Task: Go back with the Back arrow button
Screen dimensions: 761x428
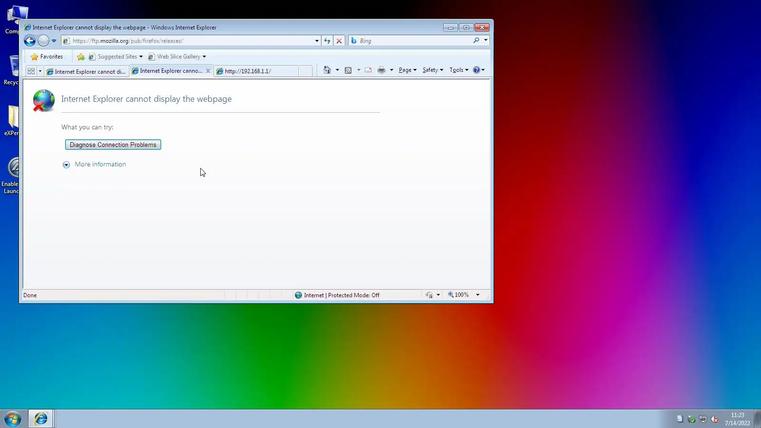Action: (x=29, y=41)
